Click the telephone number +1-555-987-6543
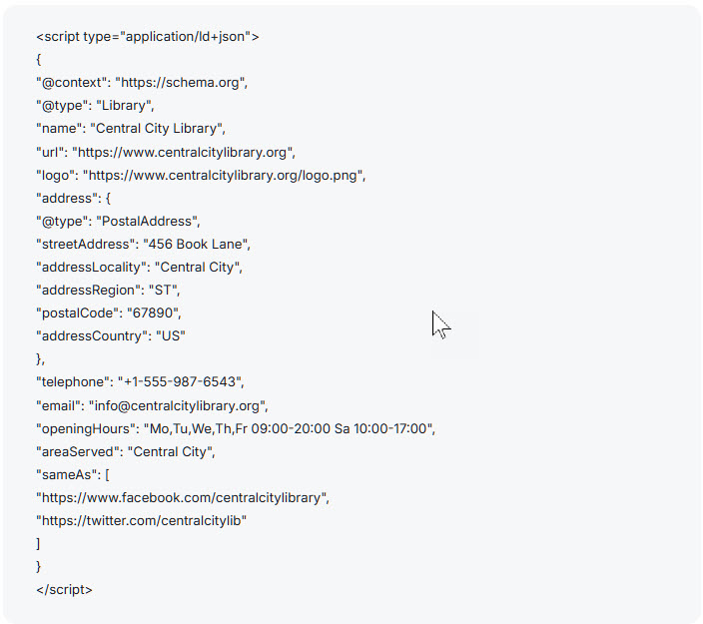The image size is (703, 624). 181,381
